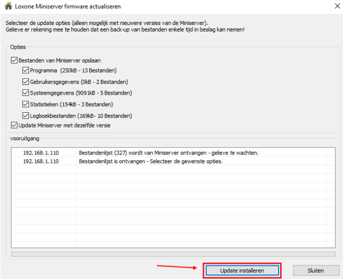Click the Loxone house icon in title bar
The image size is (343, 279).
(8, 6)
